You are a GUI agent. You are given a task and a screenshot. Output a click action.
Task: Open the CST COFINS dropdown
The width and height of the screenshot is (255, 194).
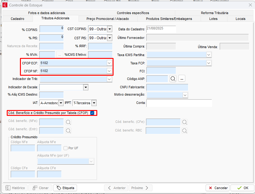coord(110,29)
